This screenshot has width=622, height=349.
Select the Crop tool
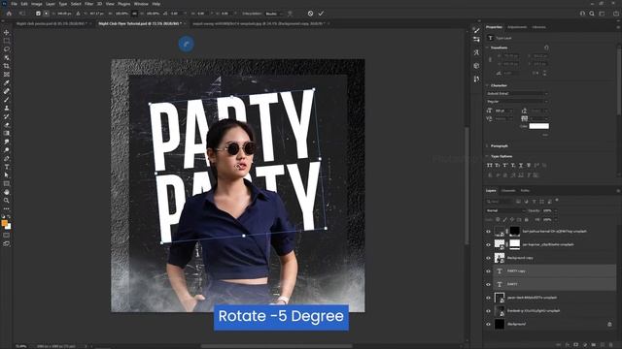pos(7,66)
